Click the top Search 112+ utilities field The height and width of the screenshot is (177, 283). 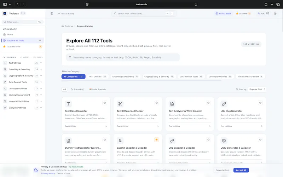[144, 13]
